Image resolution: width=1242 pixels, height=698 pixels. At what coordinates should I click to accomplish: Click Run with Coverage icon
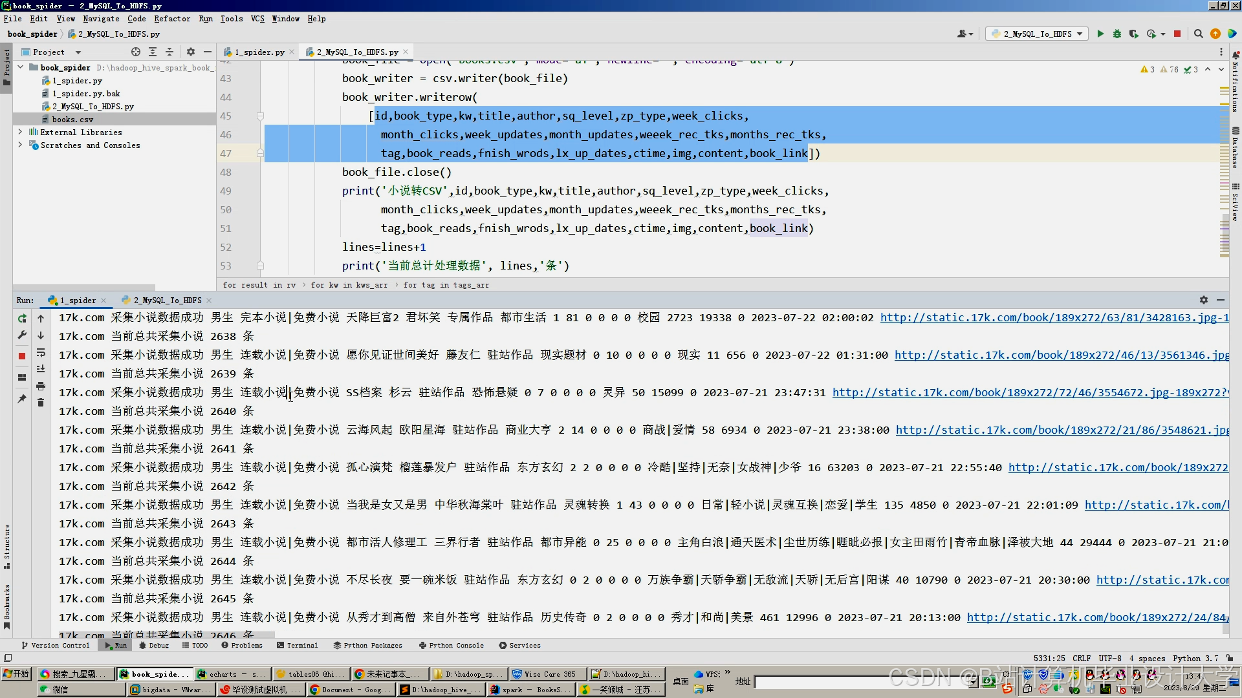click(1134, 34)
